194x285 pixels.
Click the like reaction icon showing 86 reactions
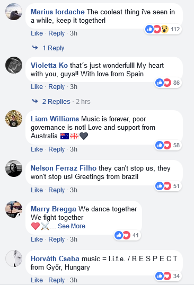pos(160,83)
